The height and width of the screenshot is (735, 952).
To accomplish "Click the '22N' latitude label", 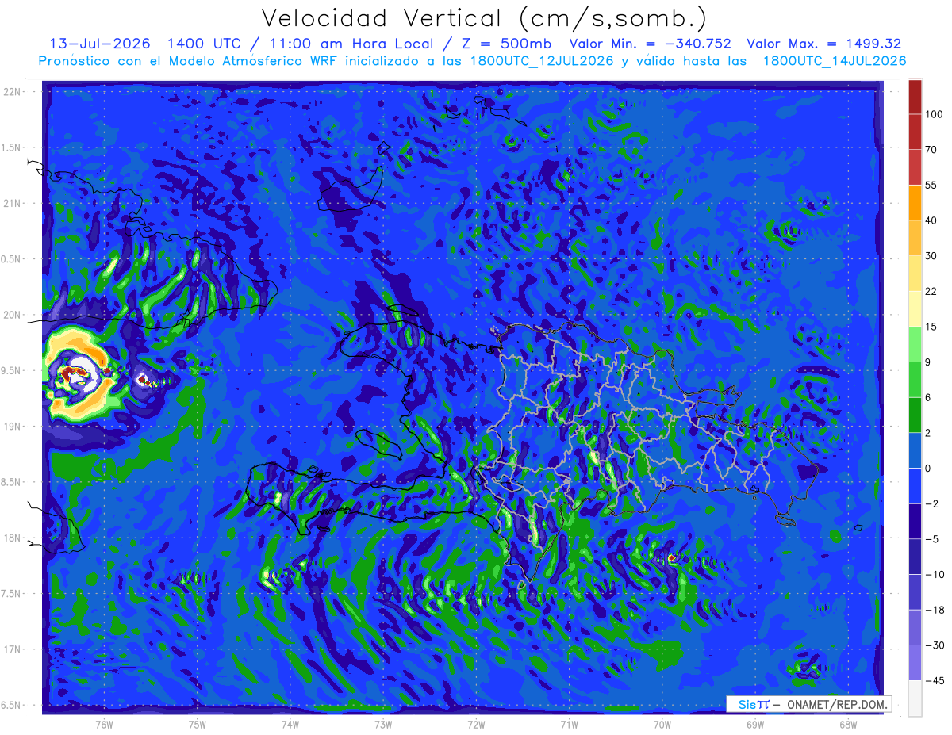I will coord(13,92).
